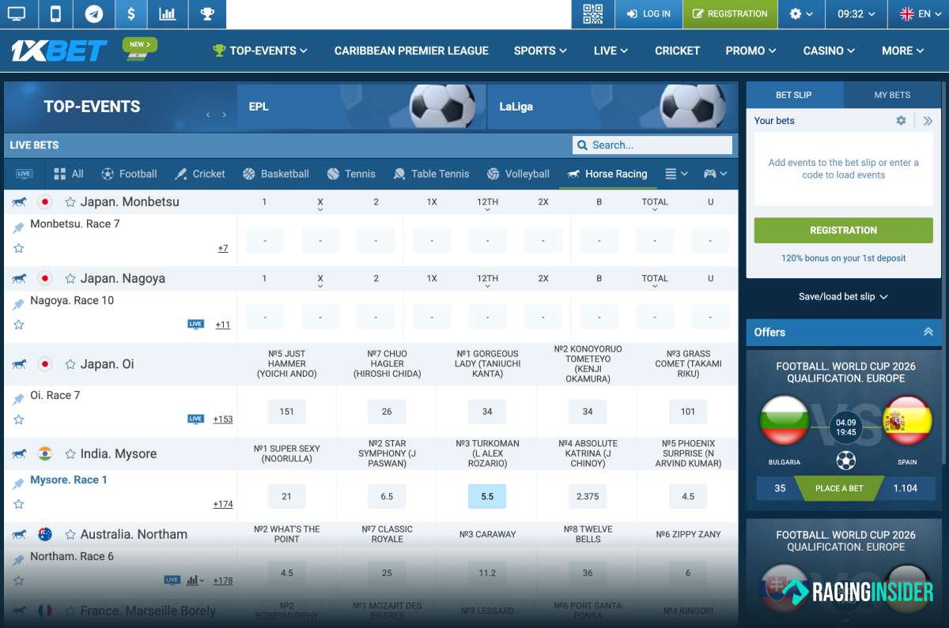949x628 pixels.
Task: Open the settings gear dropdown in header
Action: (x=801, y=13)
